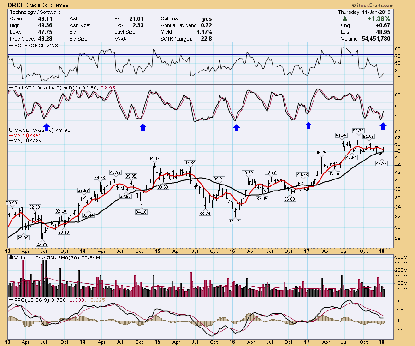Click the SCTR-ORCL 22.8 panel legend
The width and height of the screenshot is (415, 346).
34,45
